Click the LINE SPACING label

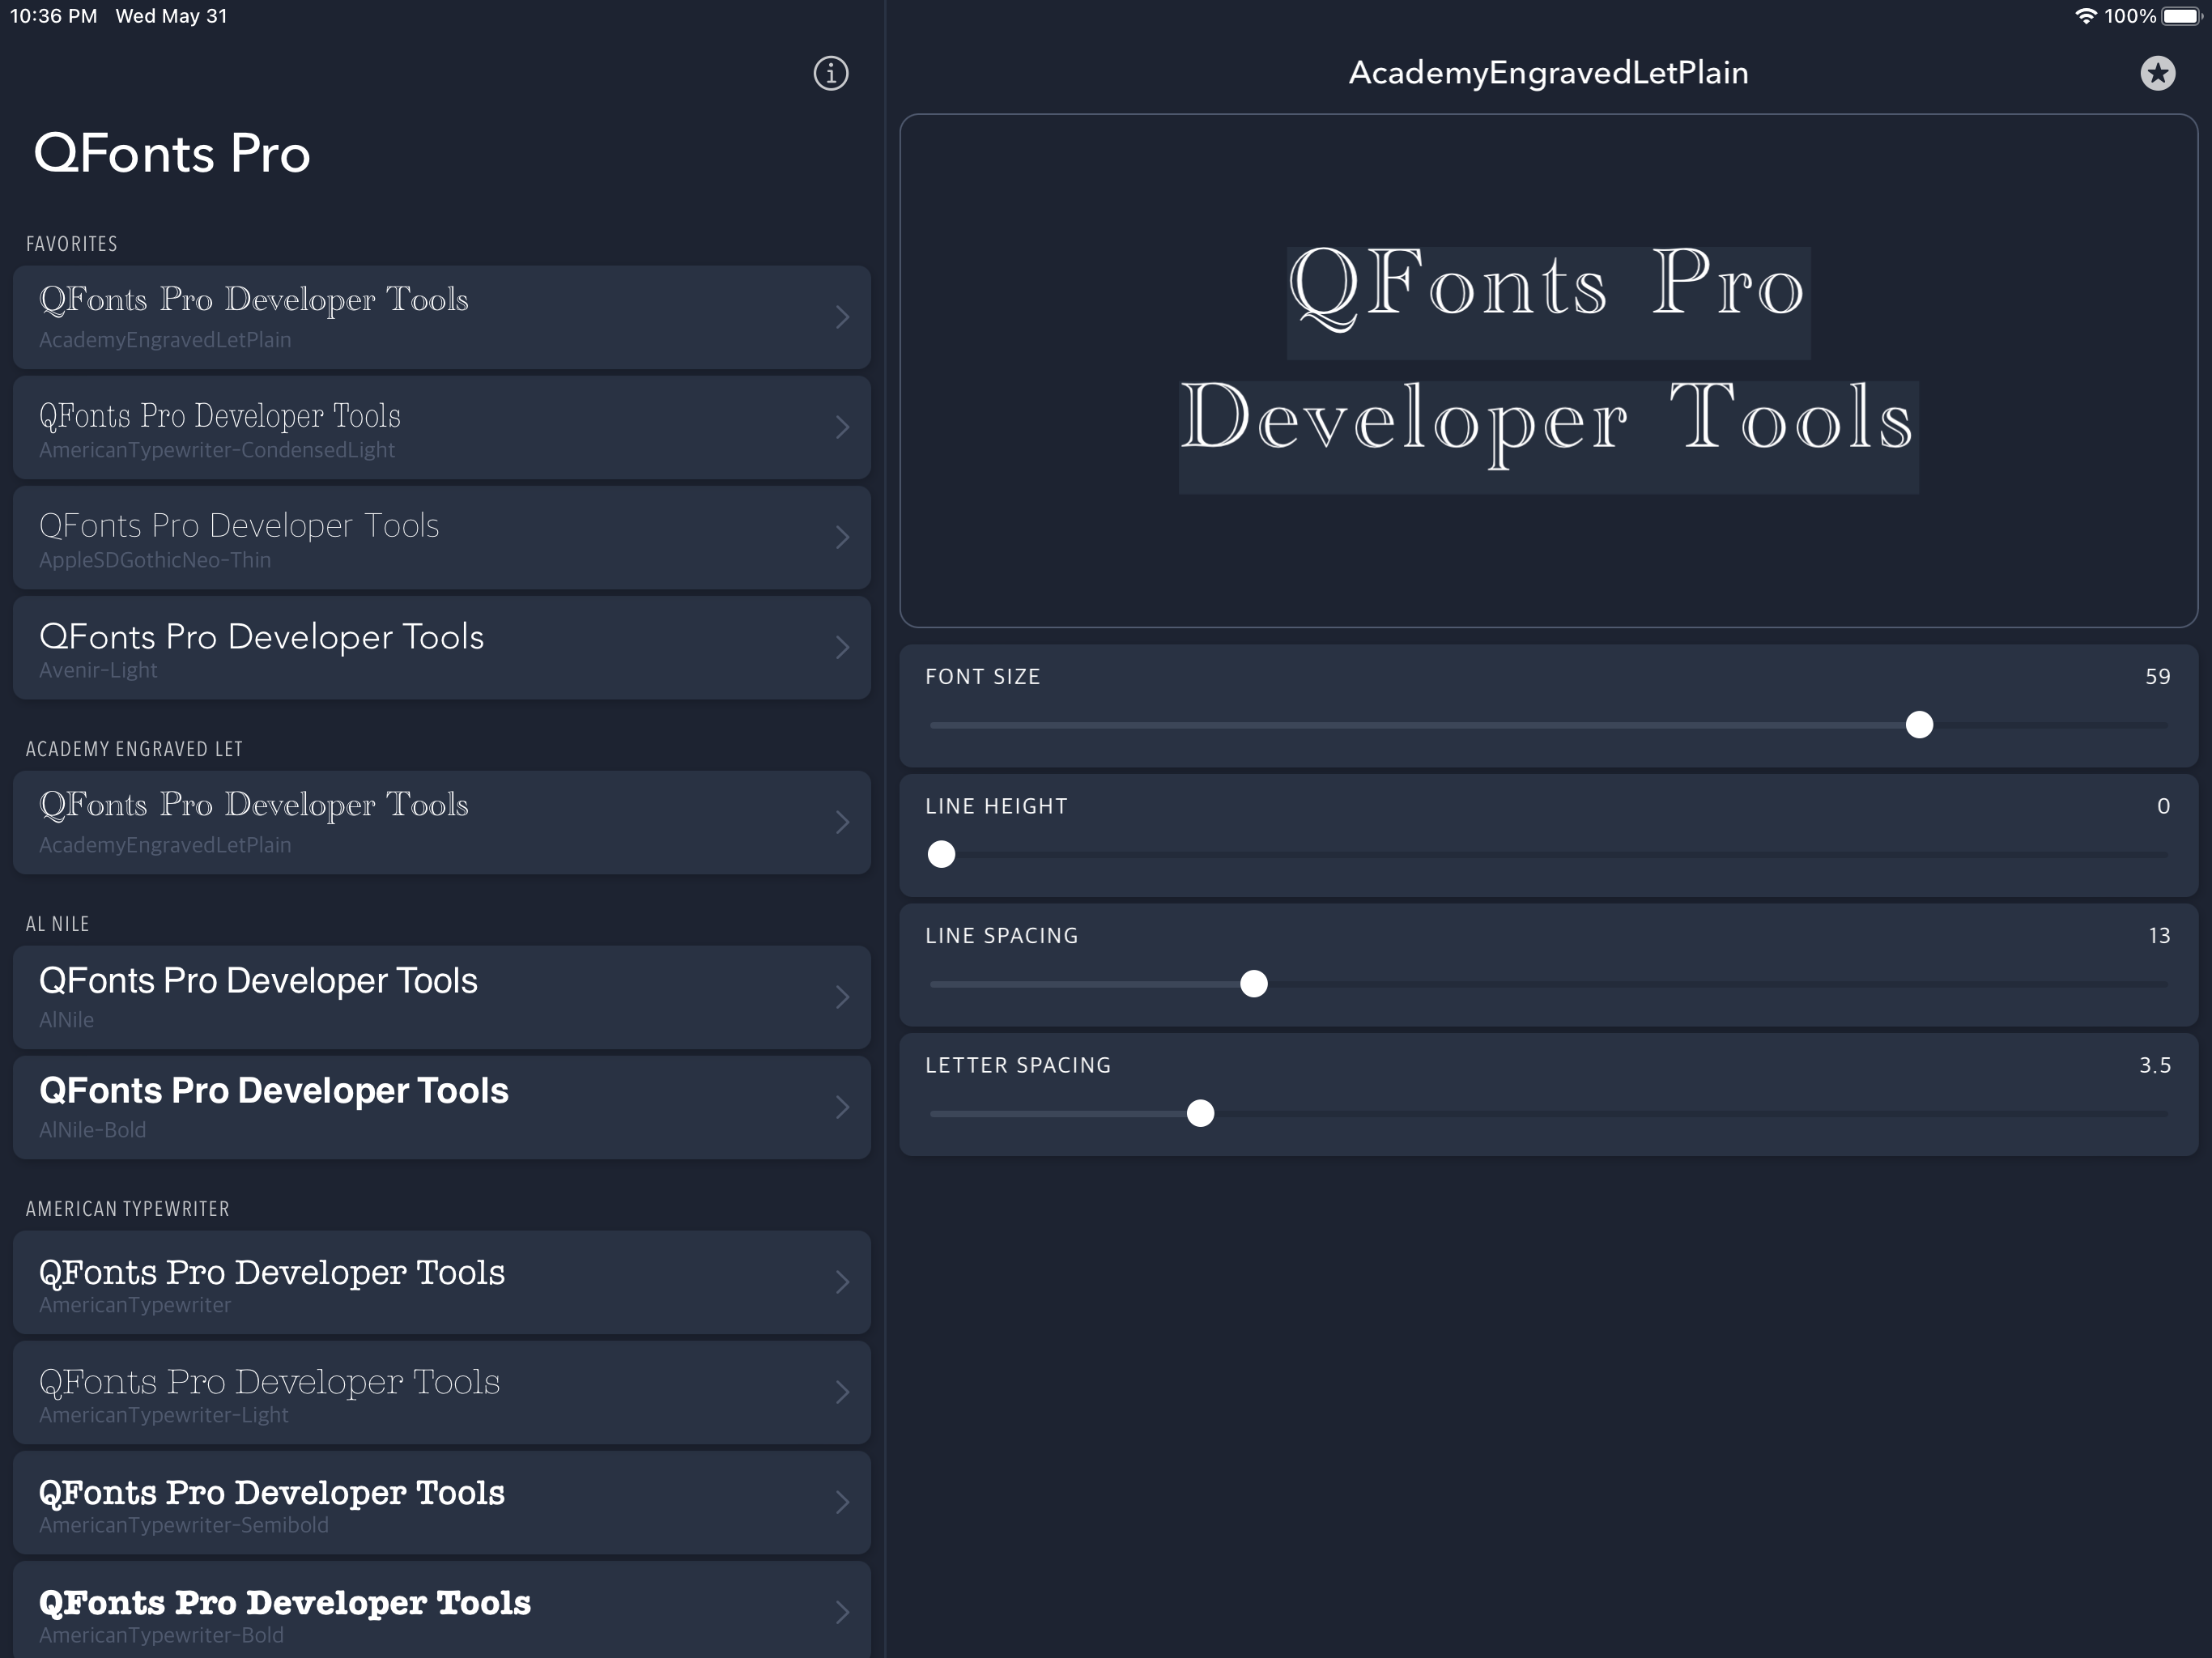[1001, 936]
